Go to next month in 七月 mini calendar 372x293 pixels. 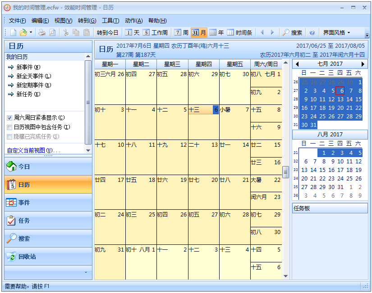coord(363,63)
